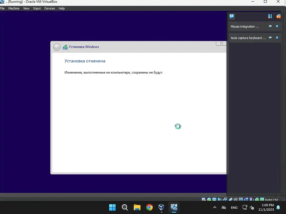
Task: Open the File menu
Action: tap(2, 8)
